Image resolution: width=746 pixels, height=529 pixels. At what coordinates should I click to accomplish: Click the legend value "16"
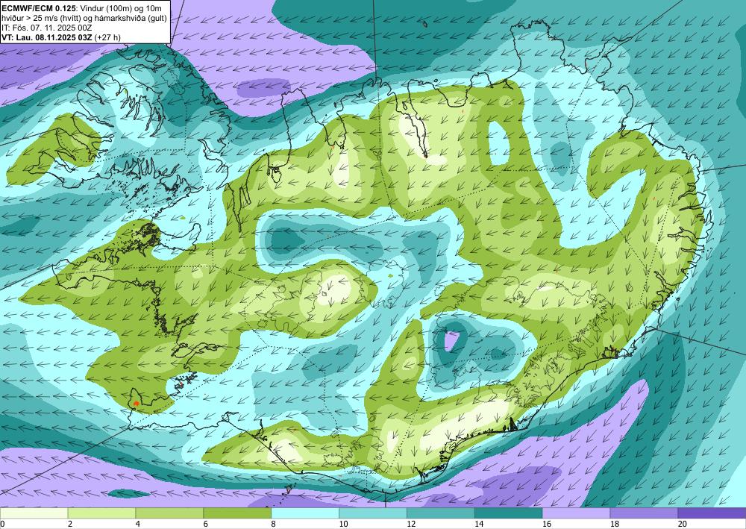547,524
